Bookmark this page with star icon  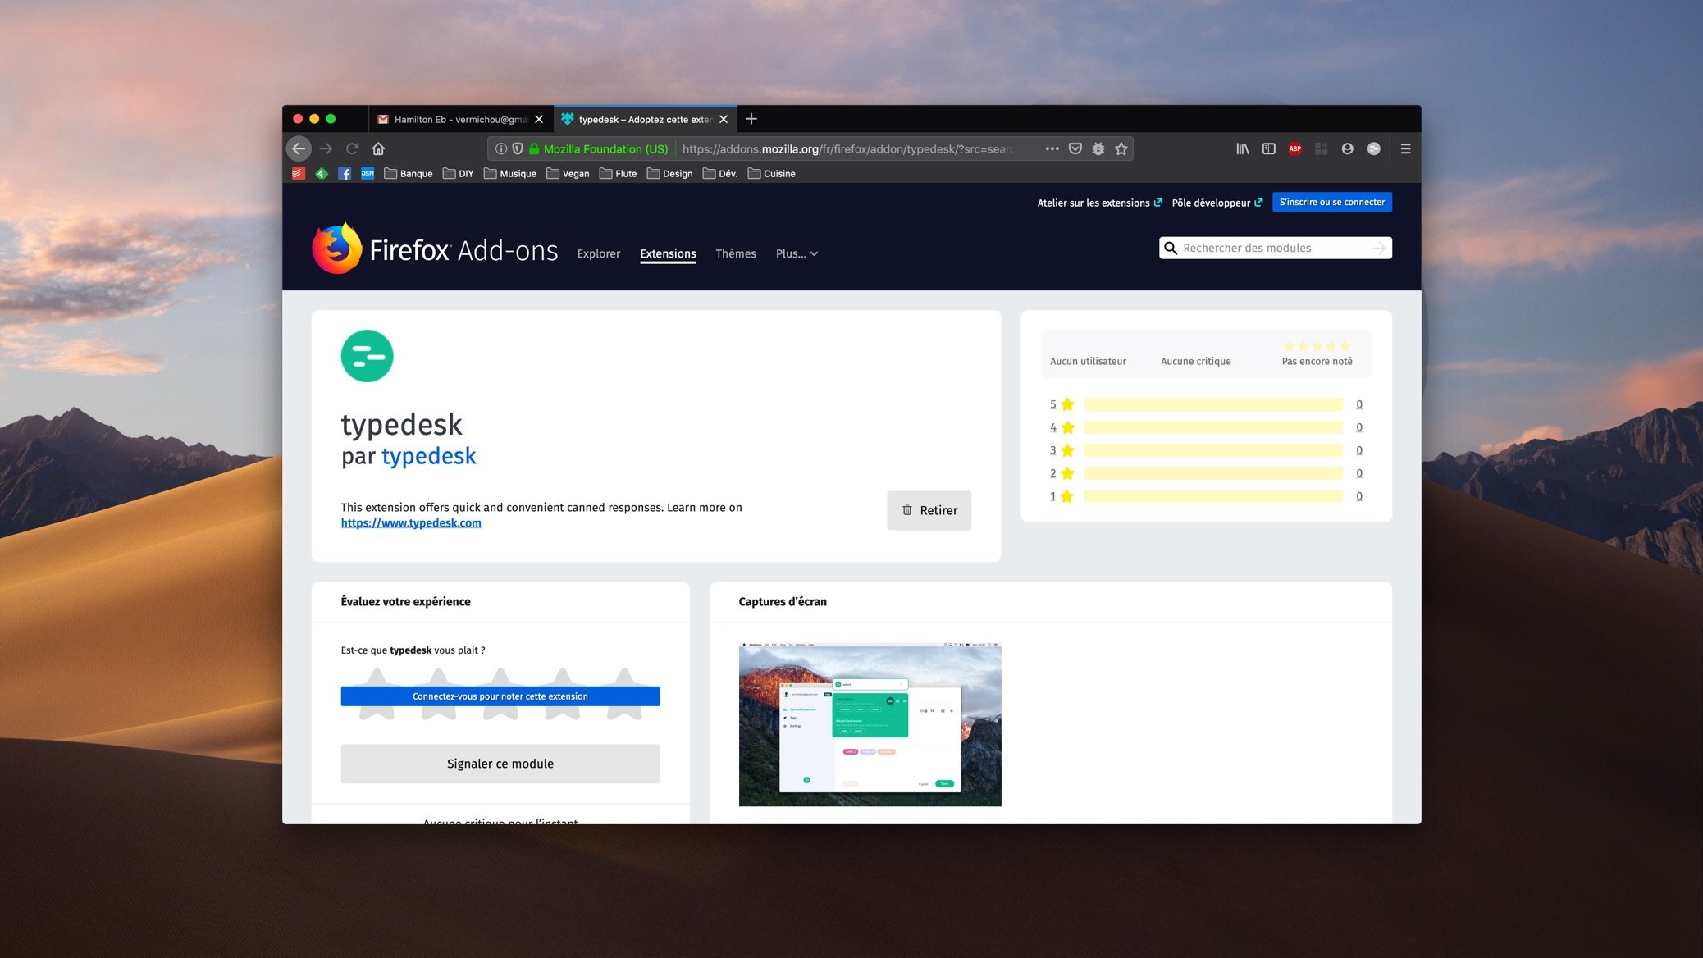1121,148
